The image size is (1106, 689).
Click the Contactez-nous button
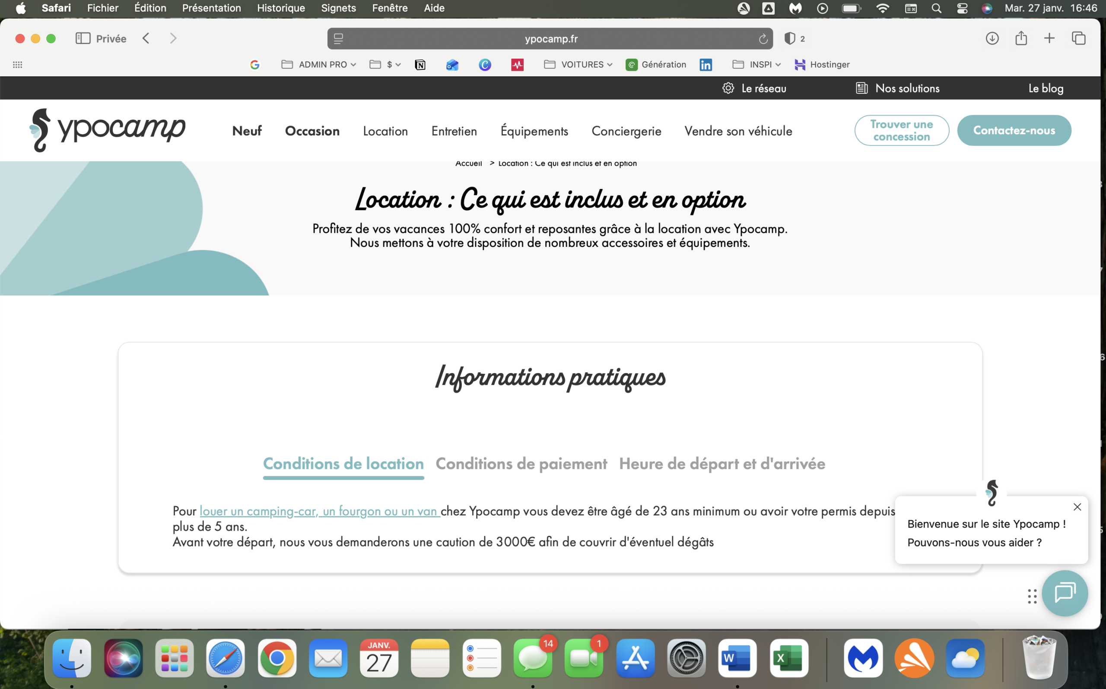1014,130
